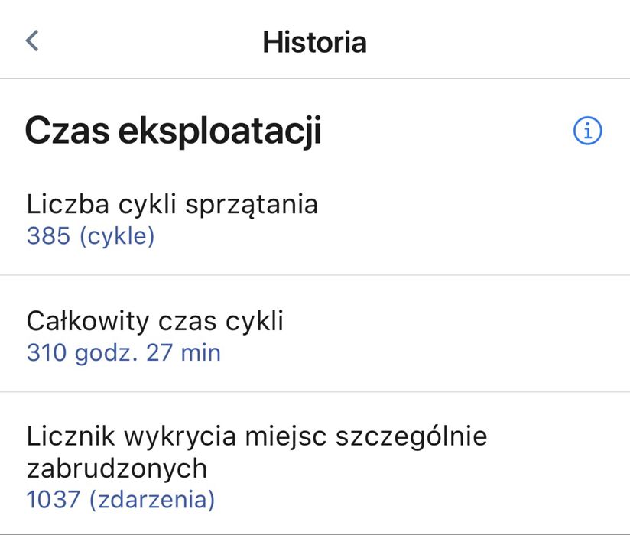The height and width of the screenshot is (535, 630).
Task: Click the word Licznik
Action: (x=67, y=437)
